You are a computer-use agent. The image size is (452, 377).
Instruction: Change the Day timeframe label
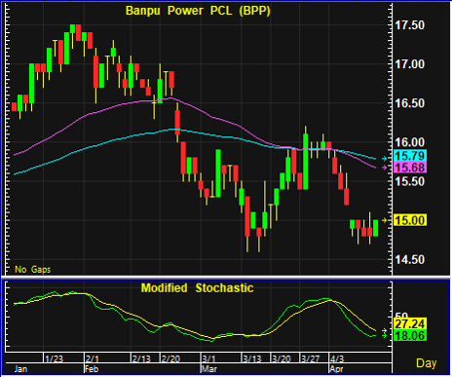point(427,363)
